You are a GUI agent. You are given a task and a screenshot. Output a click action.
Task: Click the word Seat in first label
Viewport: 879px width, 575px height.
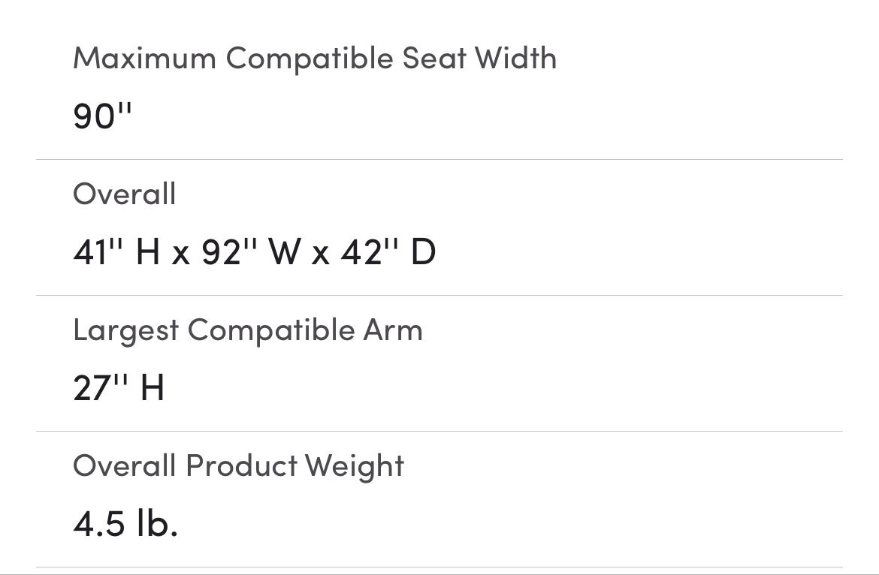(434, 59)
